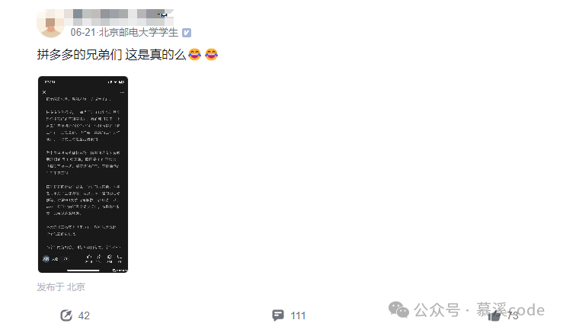The image size is (563, 333).
Task: Click the like count 73
Action: coord(513,315)
